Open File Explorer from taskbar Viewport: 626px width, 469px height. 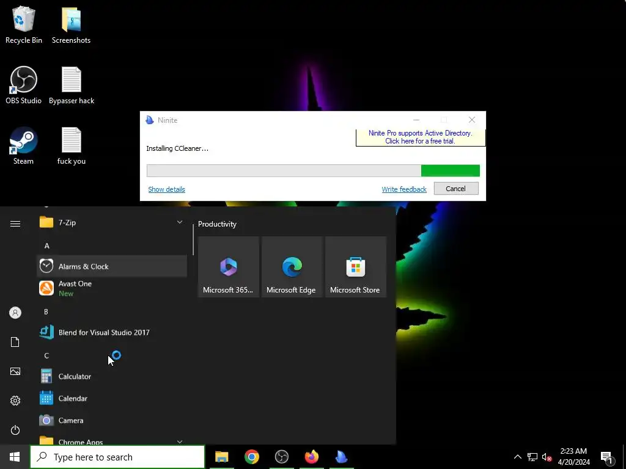pos(221,457)
